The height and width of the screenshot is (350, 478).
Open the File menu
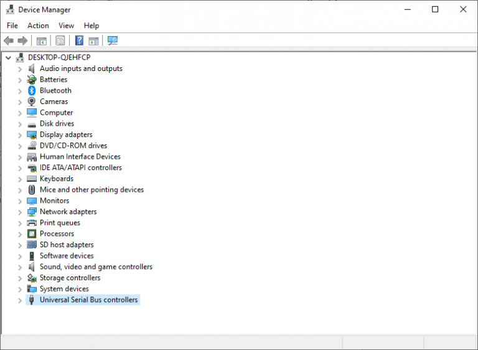(12, 26)
